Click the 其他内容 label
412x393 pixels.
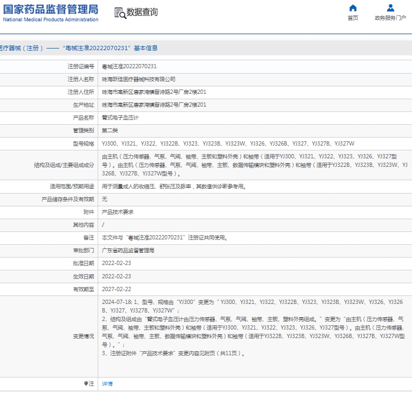point(83,225)
